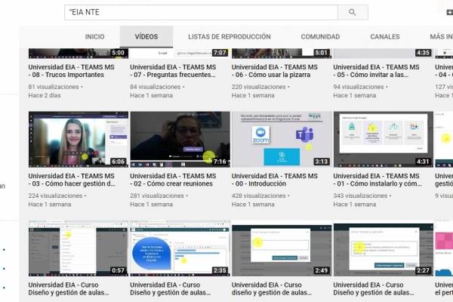Switch to LISTAS DE REPRODUCCIÓN tab
The image size is (453, 302).
click(230, 37)
